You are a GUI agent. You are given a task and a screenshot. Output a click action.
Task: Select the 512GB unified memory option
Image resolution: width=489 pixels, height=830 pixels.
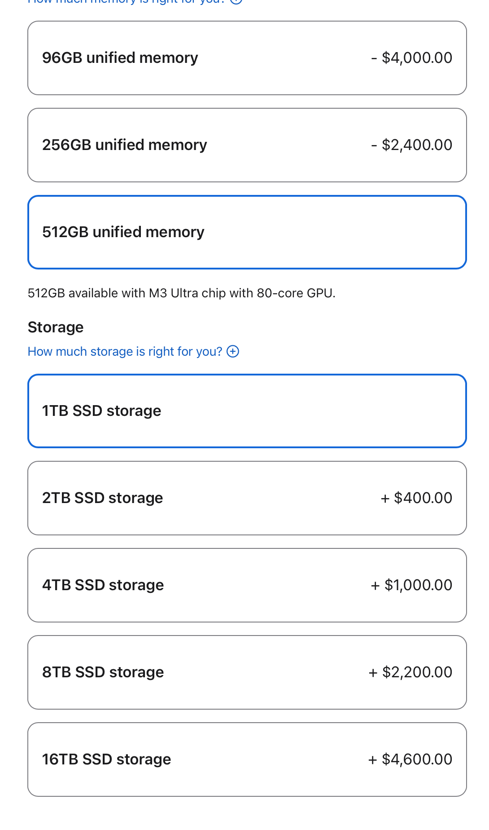[x=247, y=232]
